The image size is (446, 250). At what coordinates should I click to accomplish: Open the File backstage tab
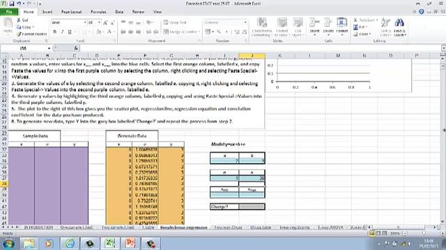coord(9,12)
